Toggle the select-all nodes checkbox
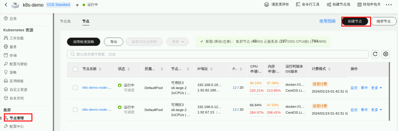Screen dimensions: 398x131 click(75, 69)
